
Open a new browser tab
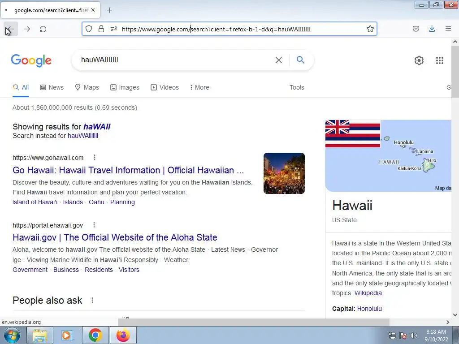pos(109,10)
